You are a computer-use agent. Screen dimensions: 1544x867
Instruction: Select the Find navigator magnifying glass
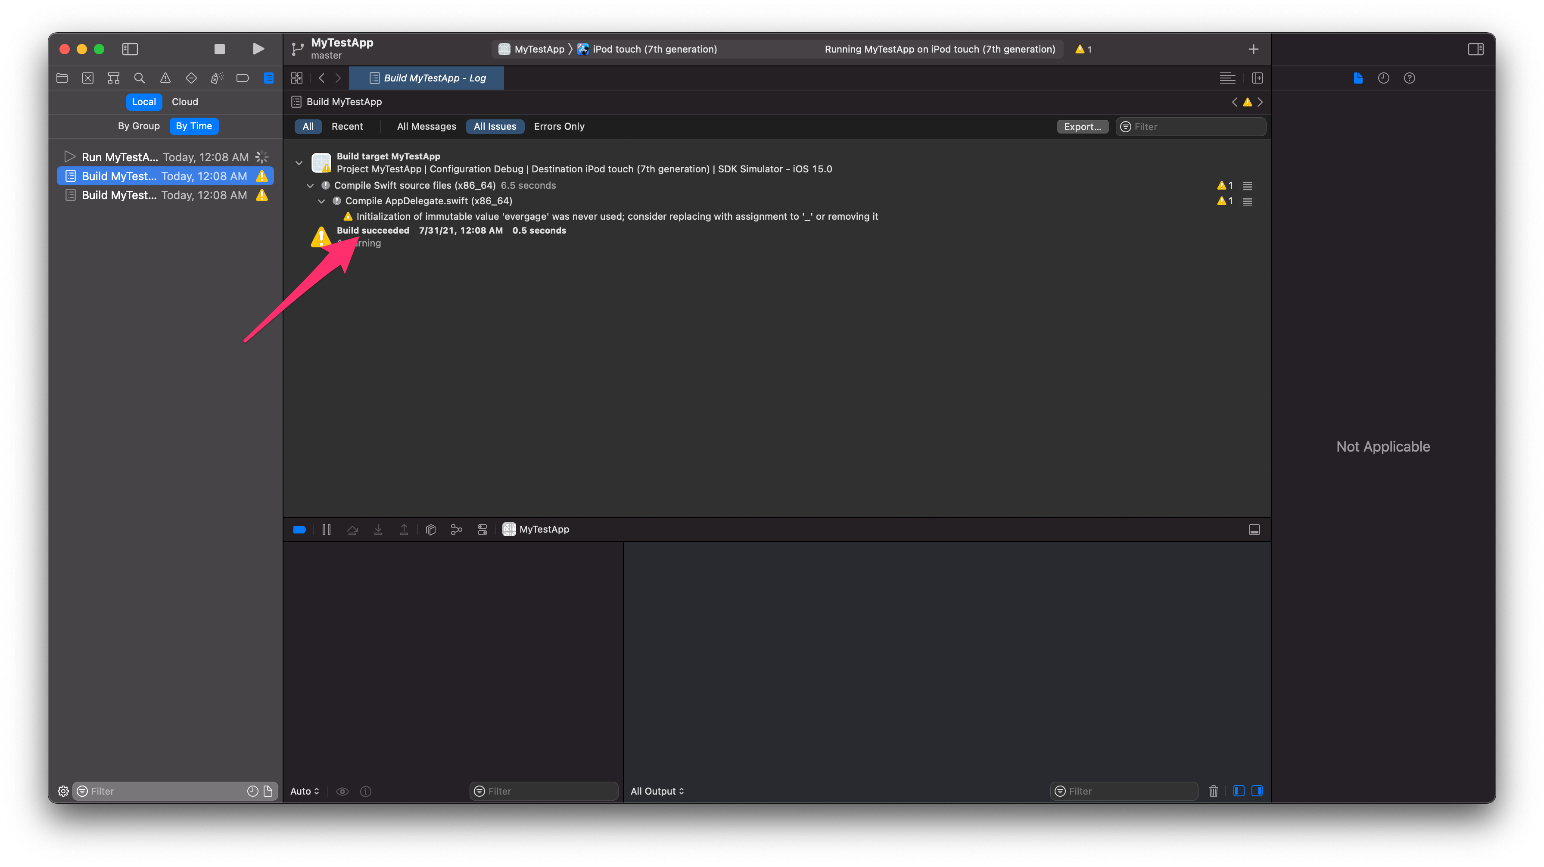tap(140, 78)
